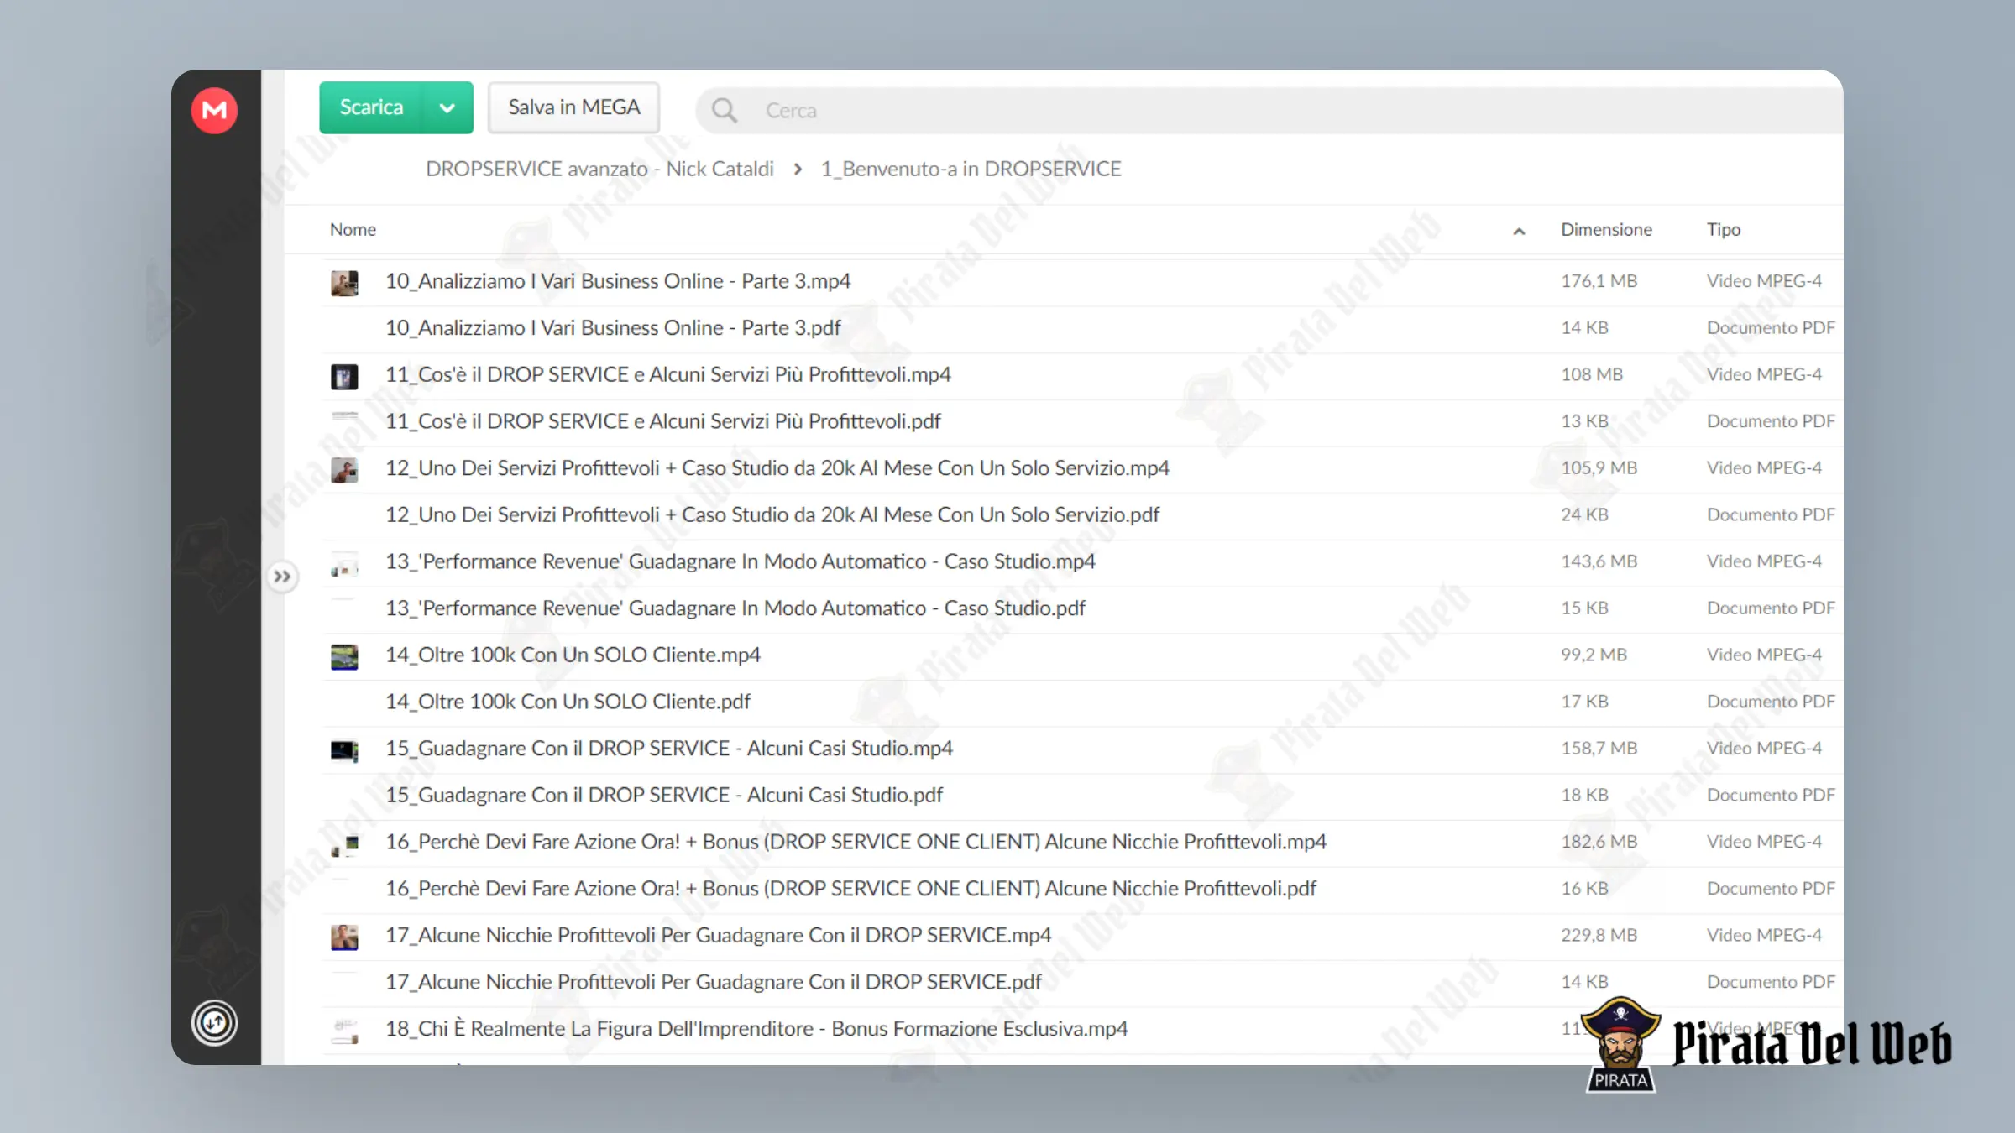Select 14_Oltre 100k Con Un SOLO Cliente.mp4
Image resolution: width=2015 pixels, height=1133 pixels.
pyautogui.click(x=573, y=655)
